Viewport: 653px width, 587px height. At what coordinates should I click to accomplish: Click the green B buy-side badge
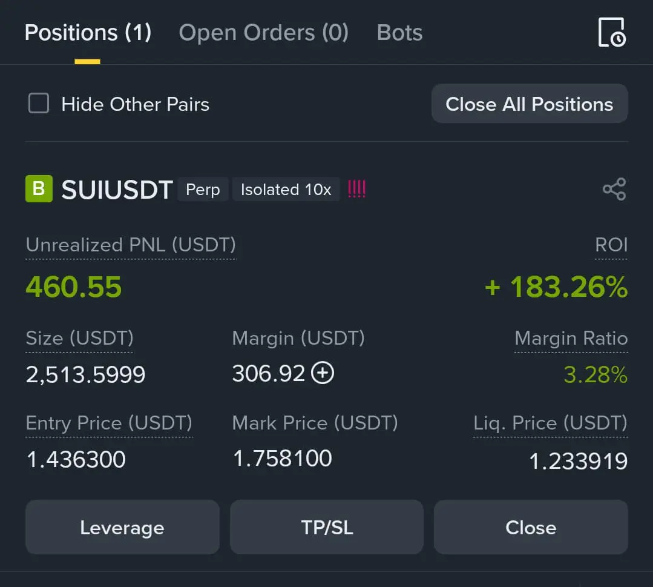(39, 189)
